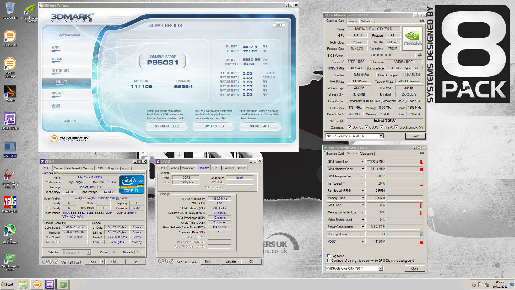Click Validate in right CPU-Z window

coord(231,261)
